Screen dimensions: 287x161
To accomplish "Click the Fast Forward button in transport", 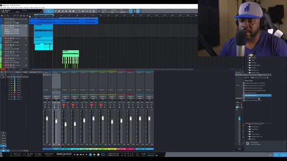I will (81, 155).
